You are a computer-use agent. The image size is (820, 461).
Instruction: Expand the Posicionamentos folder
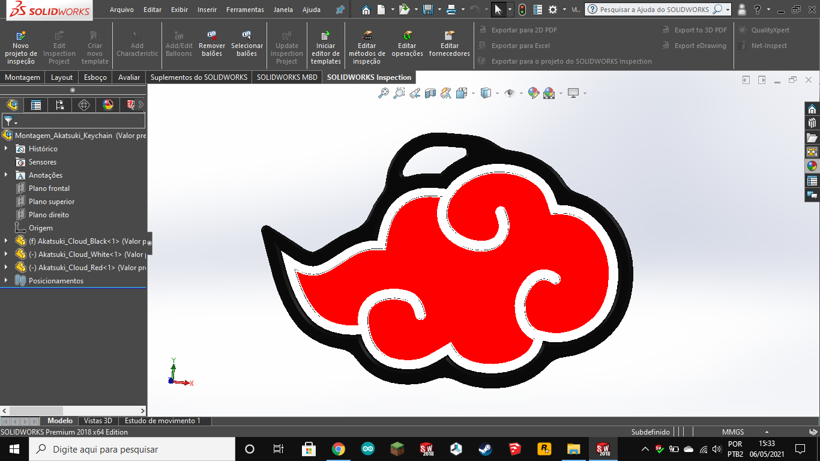(6, 280)
